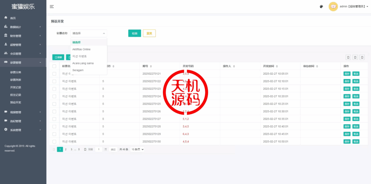Click the 会员管理 people icon
Screen dimensions: 371x184
(6, 53)
